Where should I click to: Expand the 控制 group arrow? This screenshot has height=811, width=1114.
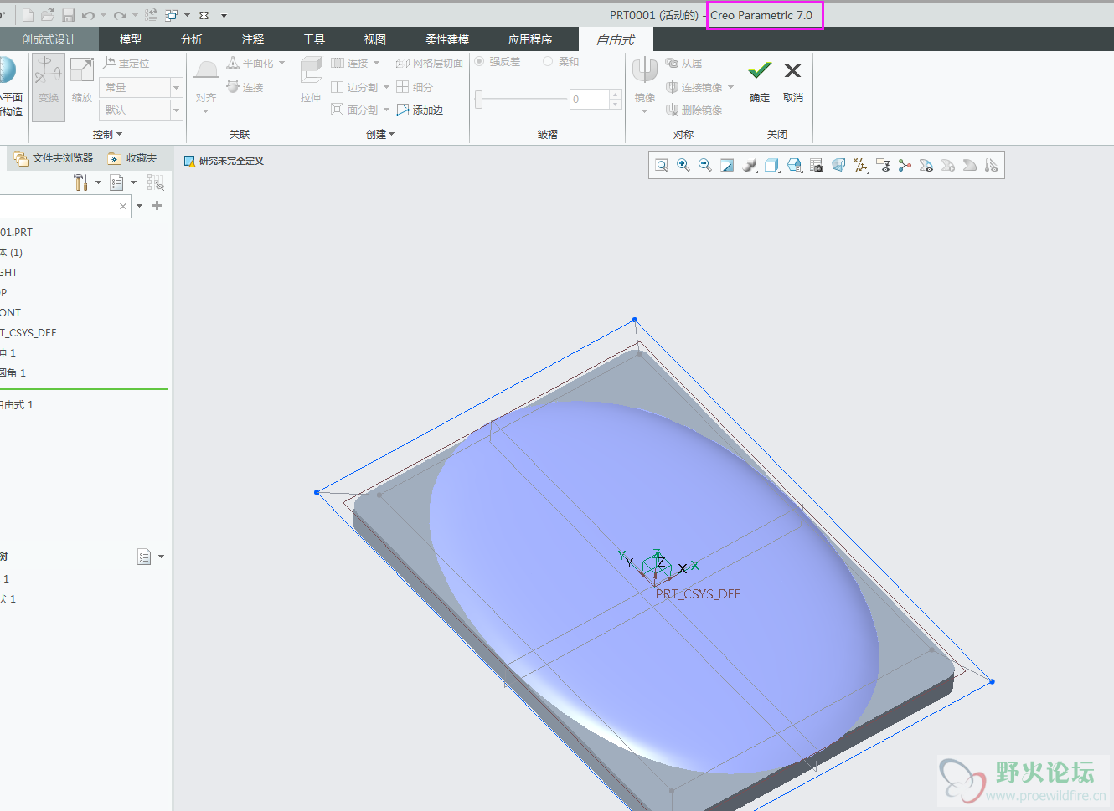pyautogui.click(x=119, y=134)
